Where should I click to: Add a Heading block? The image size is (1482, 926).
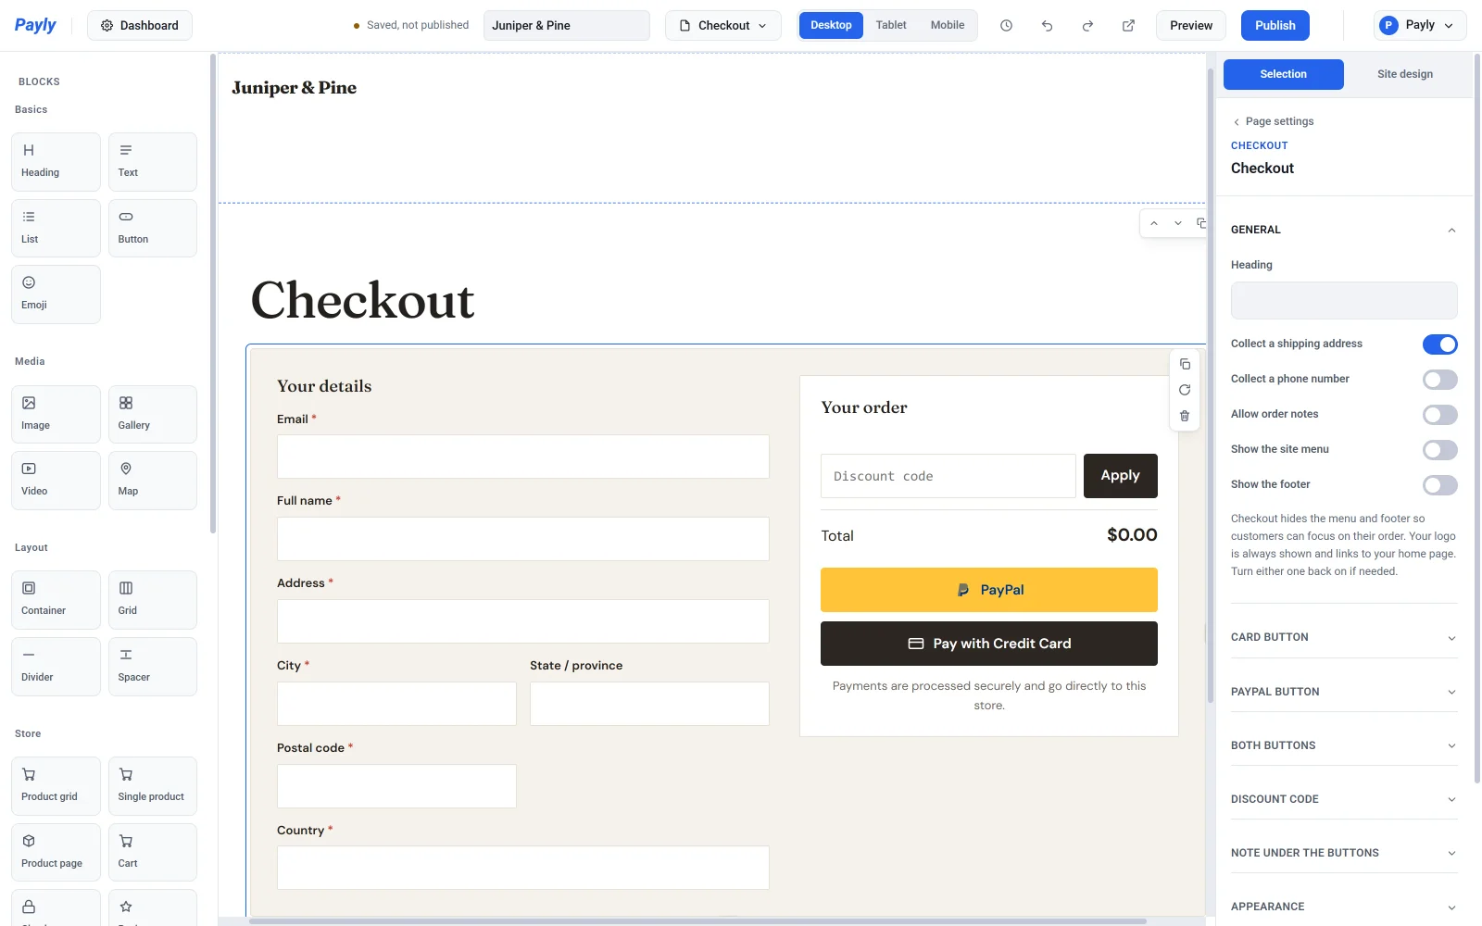pyautogui.click(x=56, y=162)
